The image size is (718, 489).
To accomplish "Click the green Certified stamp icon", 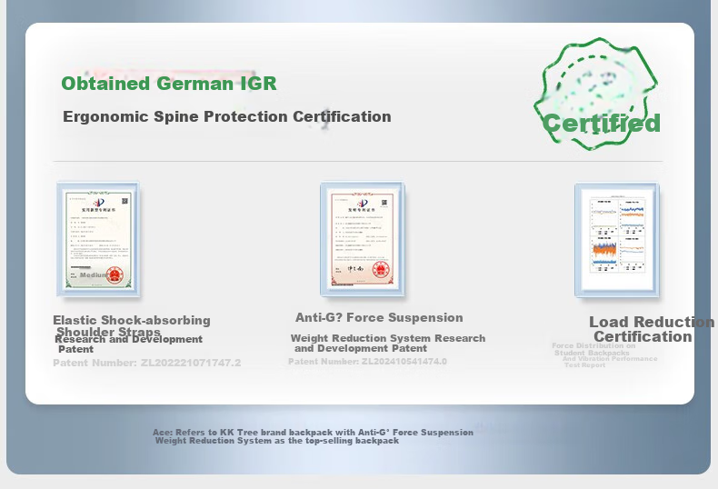I will point(599,95).
